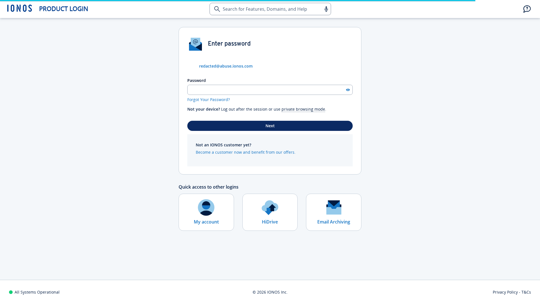The width and height of the screenshot is (540, 304).
Task: Open the HiDrive login link
Action: click(270, 212)
